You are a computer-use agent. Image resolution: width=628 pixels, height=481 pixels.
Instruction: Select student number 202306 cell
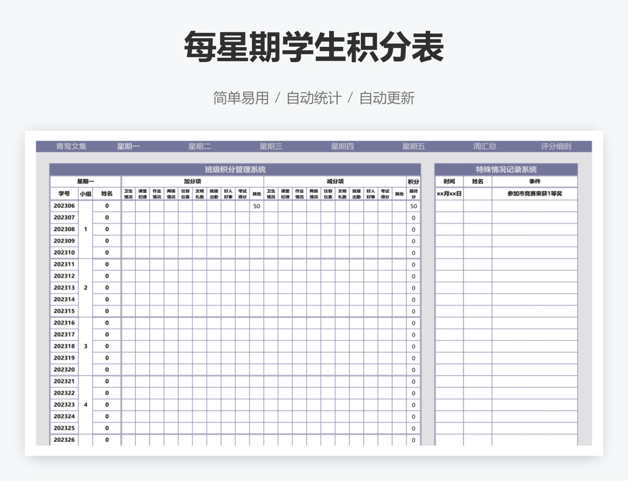click(x=64, y=206)
